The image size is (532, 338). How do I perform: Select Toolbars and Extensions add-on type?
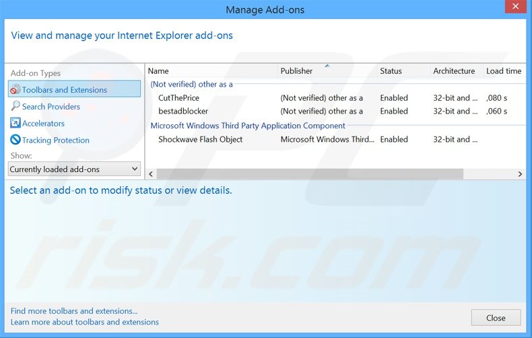point(74,89)
